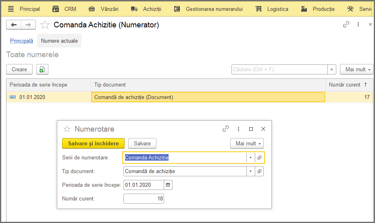
Task: Click the Service tools icon
Action: (350, 9)
